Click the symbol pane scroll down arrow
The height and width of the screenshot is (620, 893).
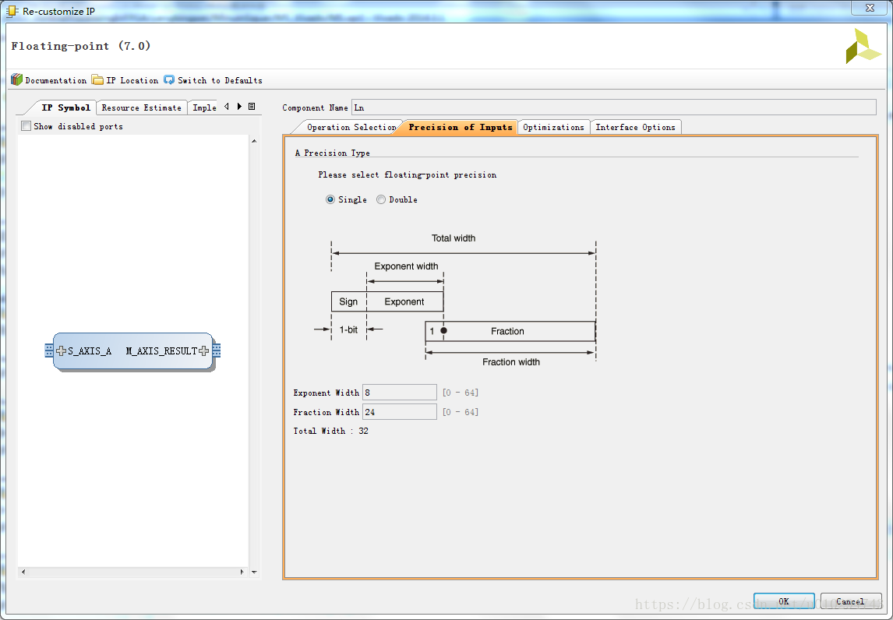(x=254, y=572)
